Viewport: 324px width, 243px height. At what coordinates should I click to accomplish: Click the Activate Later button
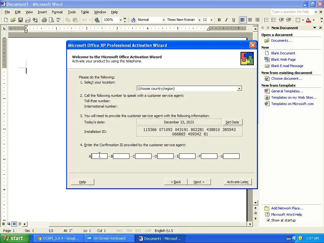click(238, 182)
